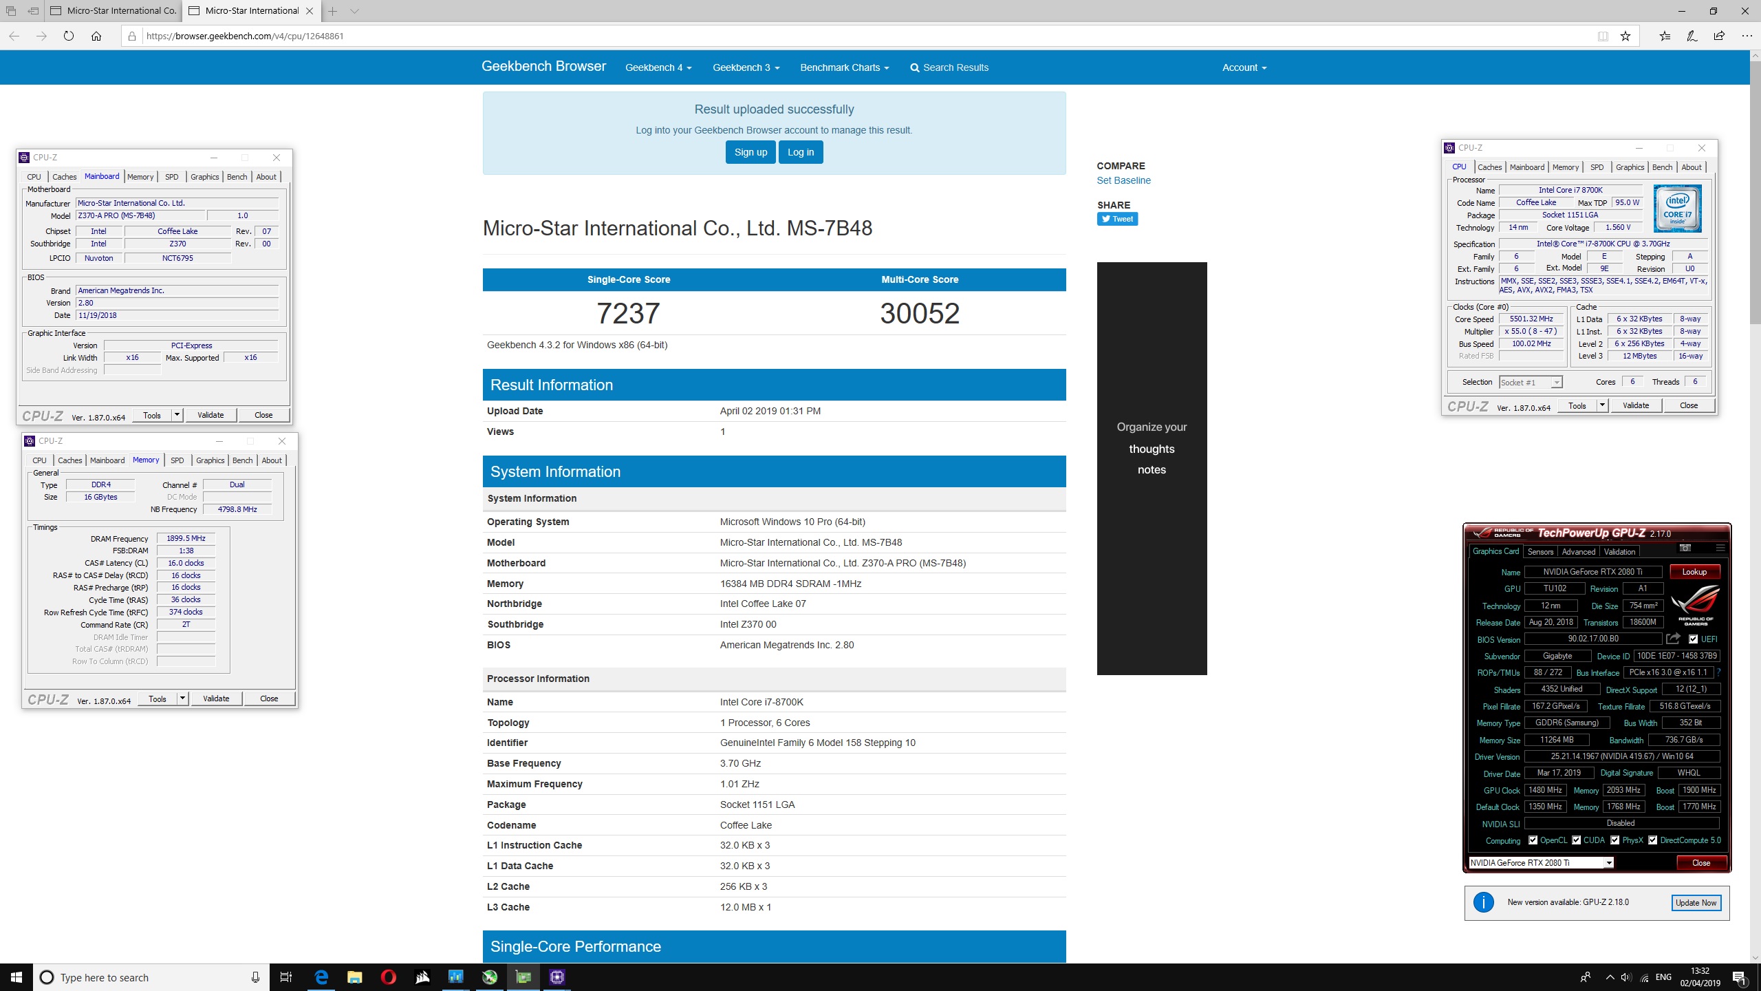Click the Set Baseline link

1123,180
